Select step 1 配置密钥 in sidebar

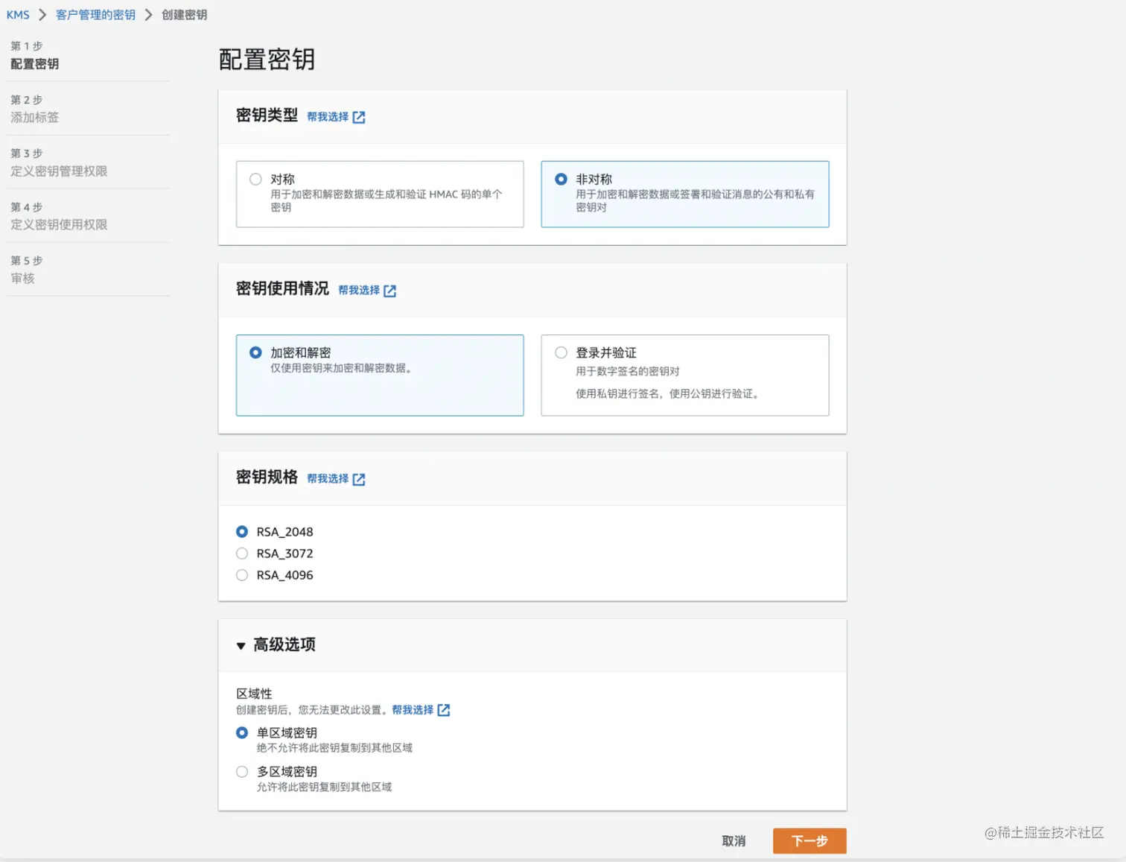(x=34, y=64)
